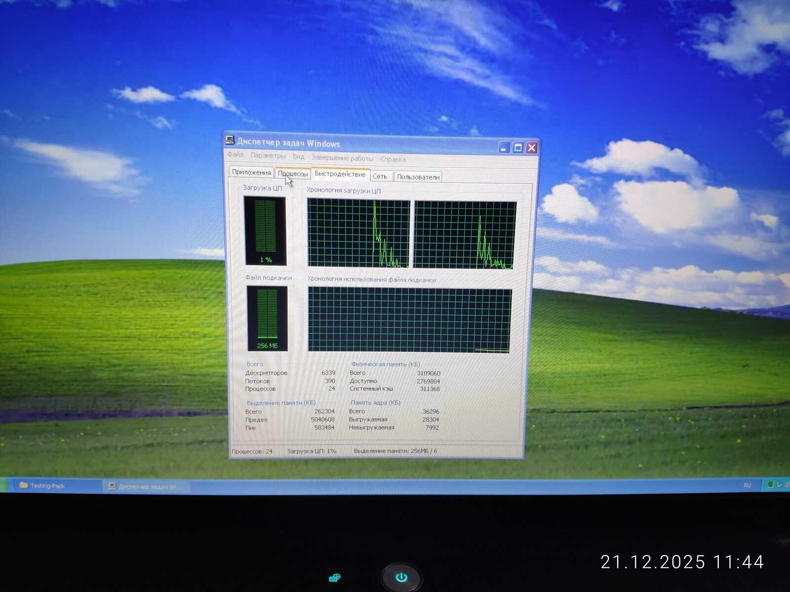
Task: Click the handles value 6339
Action: 328,373
